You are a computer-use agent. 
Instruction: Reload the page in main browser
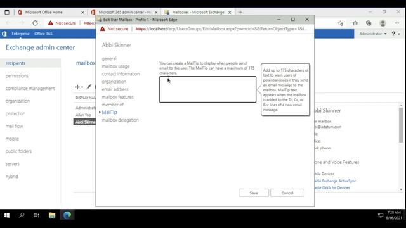[36, 23]
